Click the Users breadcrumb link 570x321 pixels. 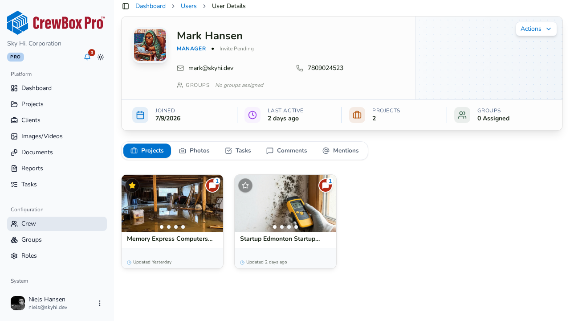(189, 6)
